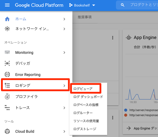The image size is (158, 137).
Task: Click the 合計（件数/秒） chart subtitle
Action: (145, 47)
